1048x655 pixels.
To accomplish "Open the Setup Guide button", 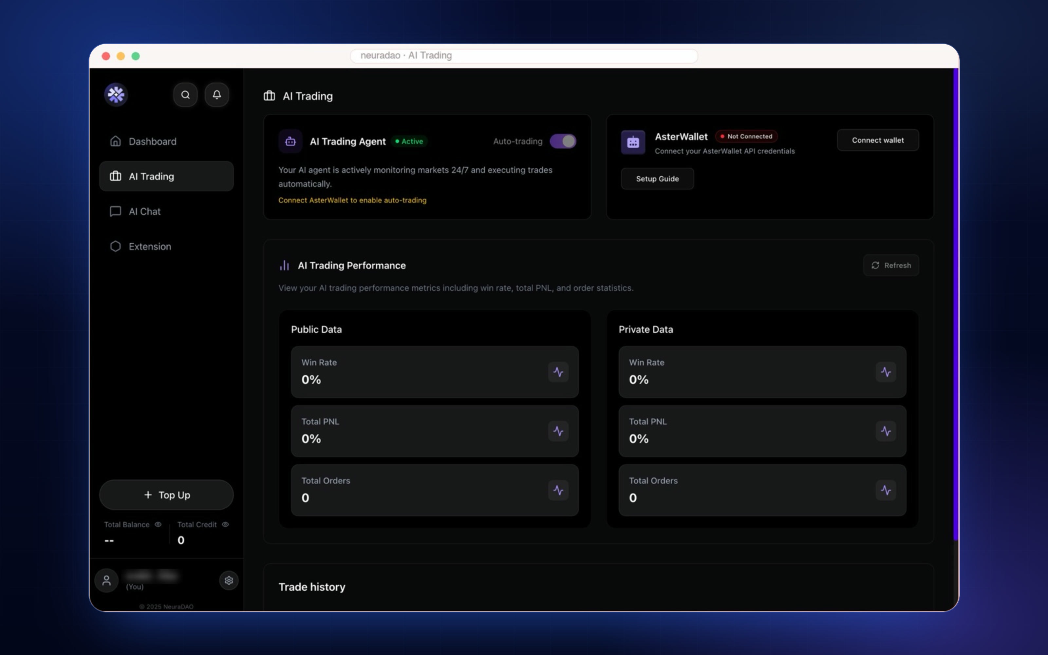I will click(x=657, y=178).
